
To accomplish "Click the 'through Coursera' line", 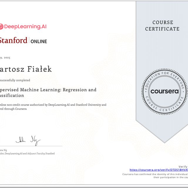I will (x=13, y=109).
